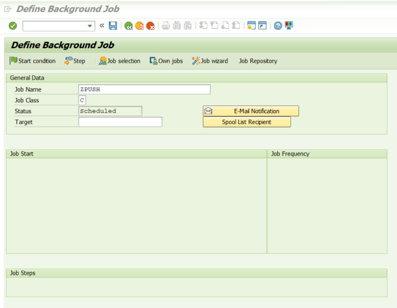Open Help via the question mark icon
Viewport: 397px width, 308px height.
tap(278, 25)
